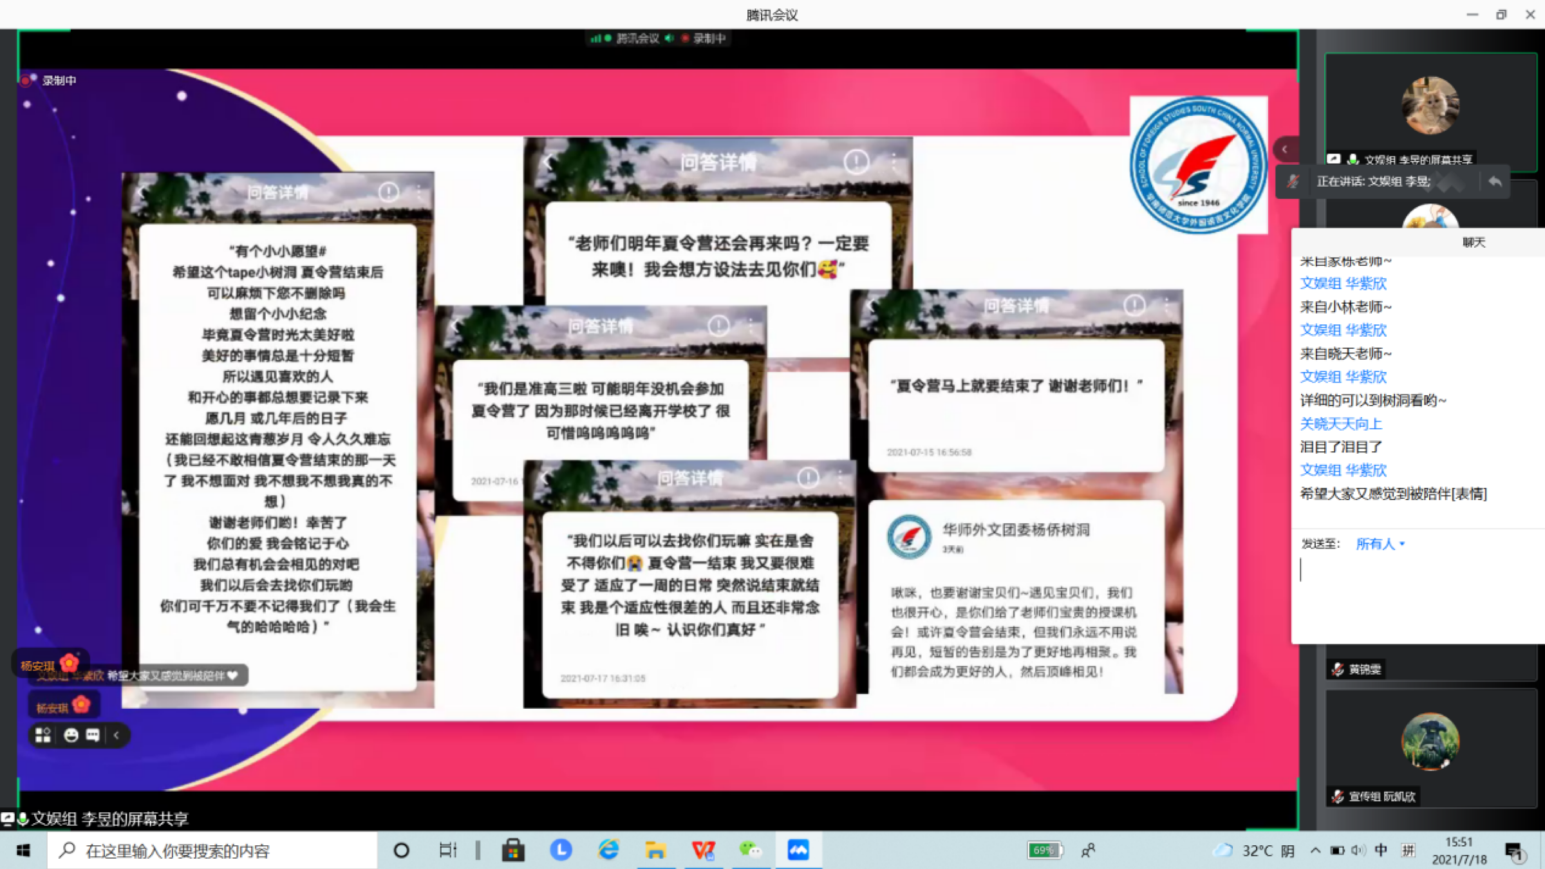Image resolution: width=1545 pixels, height=869 pixels.
Task: Collapse the participant video sidebar arrow
Action: [1284, 149]
